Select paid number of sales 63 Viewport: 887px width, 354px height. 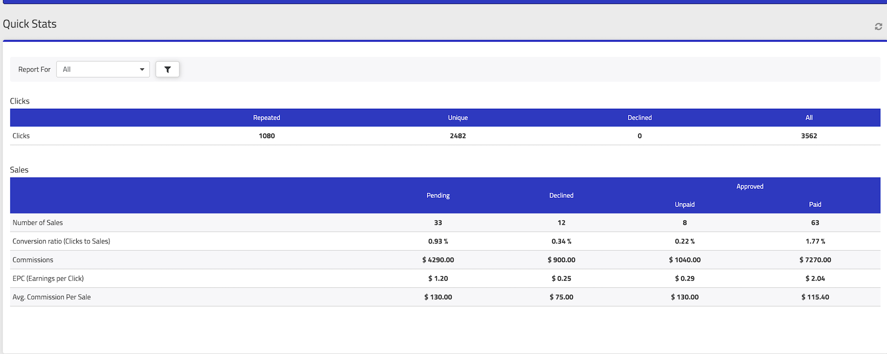coord(815,222)
